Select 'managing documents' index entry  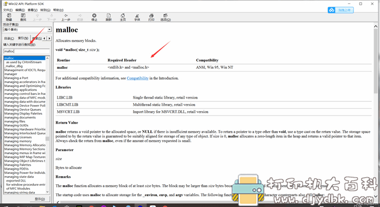[20, 117]
